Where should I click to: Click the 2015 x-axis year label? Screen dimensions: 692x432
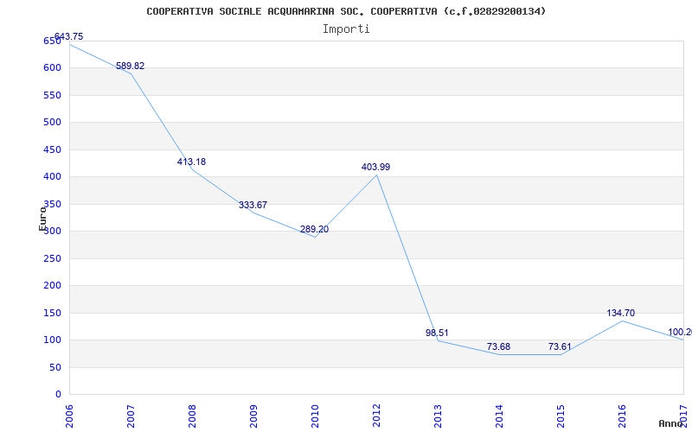tap(561, 415)
